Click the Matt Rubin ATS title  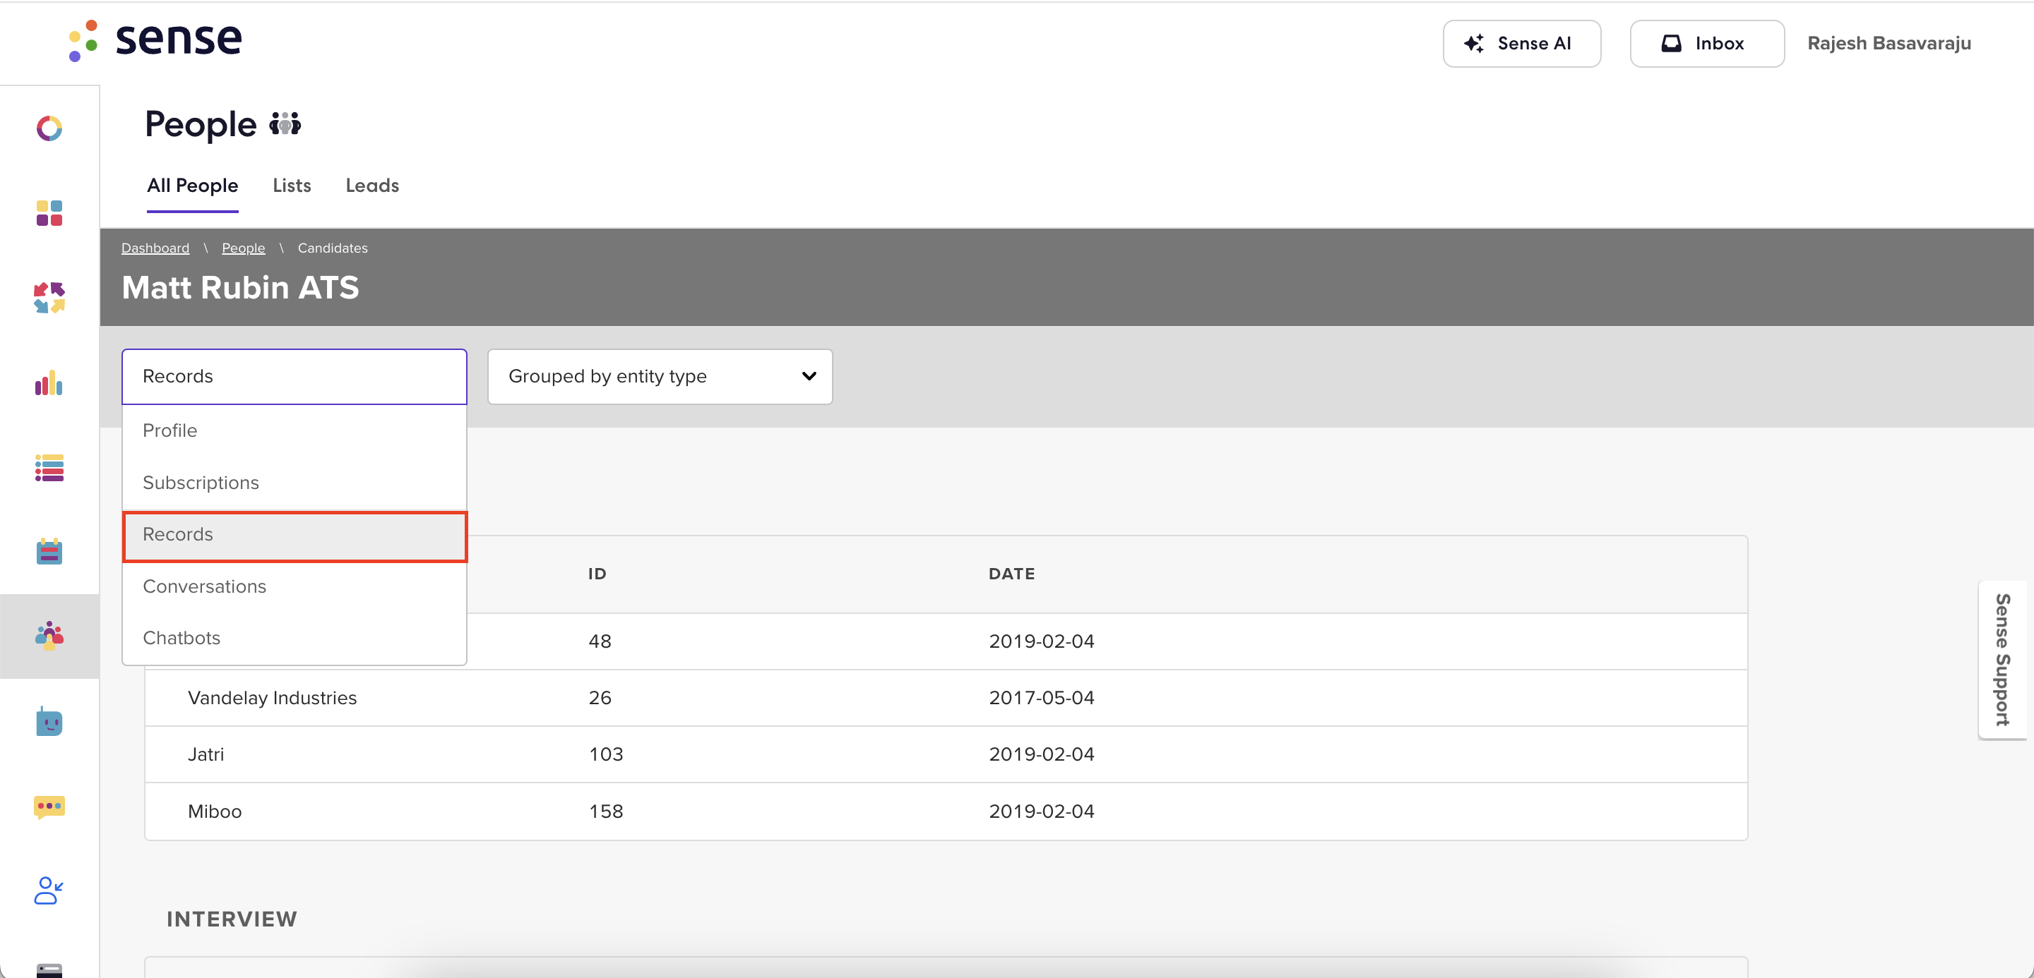240,288
